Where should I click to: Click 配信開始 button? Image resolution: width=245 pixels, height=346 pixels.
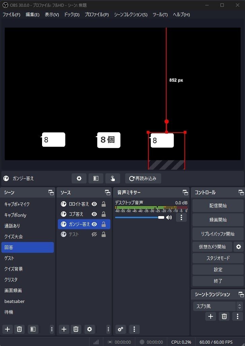pos(218,206)
